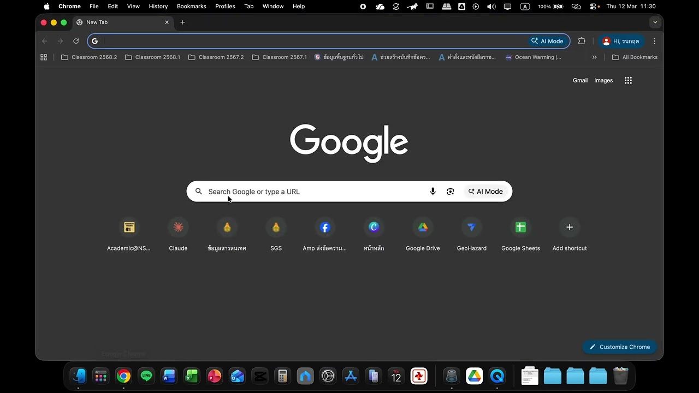Screen dimensions: 699x393
Task: Open the History menu
Action: pos(158,7)
